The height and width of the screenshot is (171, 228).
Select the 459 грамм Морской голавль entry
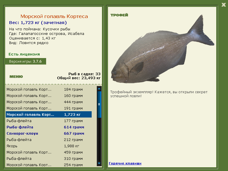point(49,152)
